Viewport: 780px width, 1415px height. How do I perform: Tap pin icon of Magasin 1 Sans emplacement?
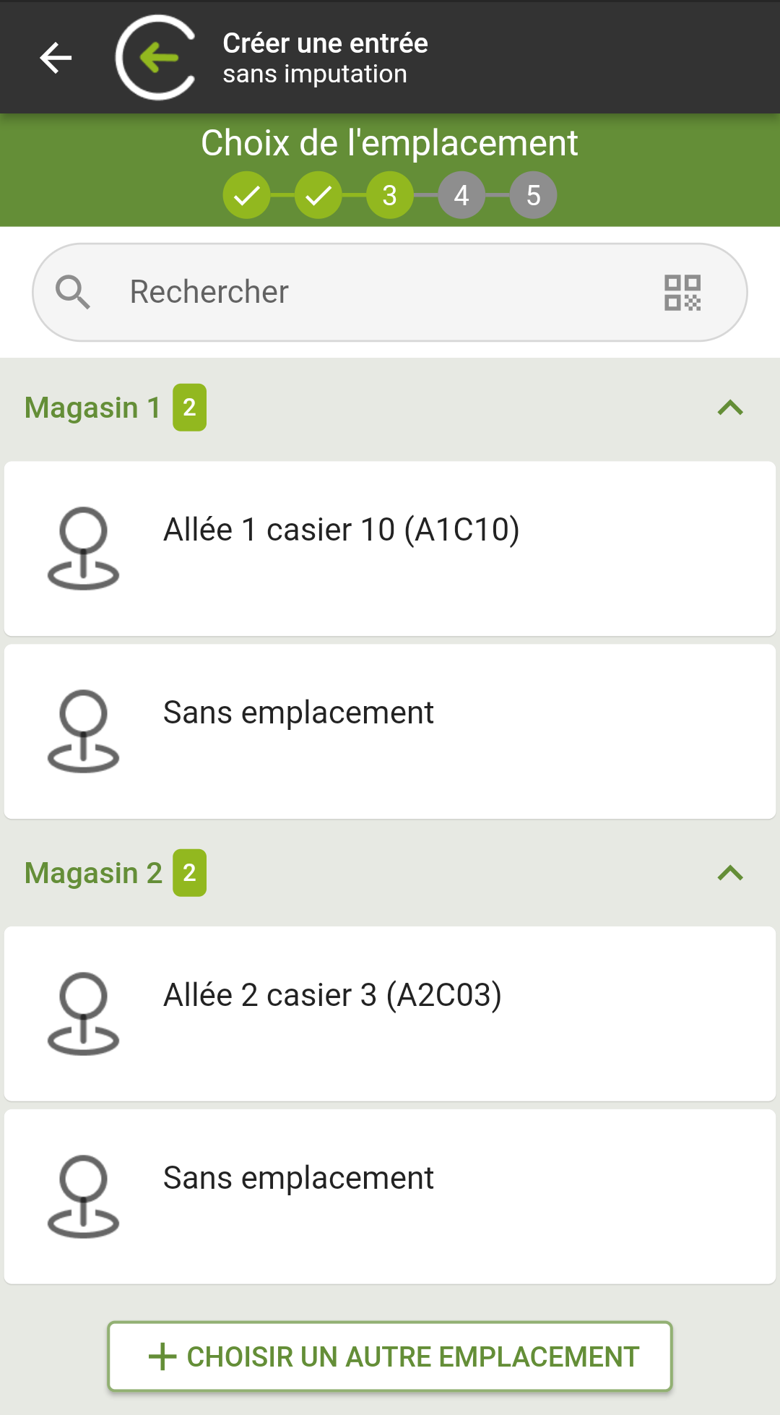coord(83,731)
